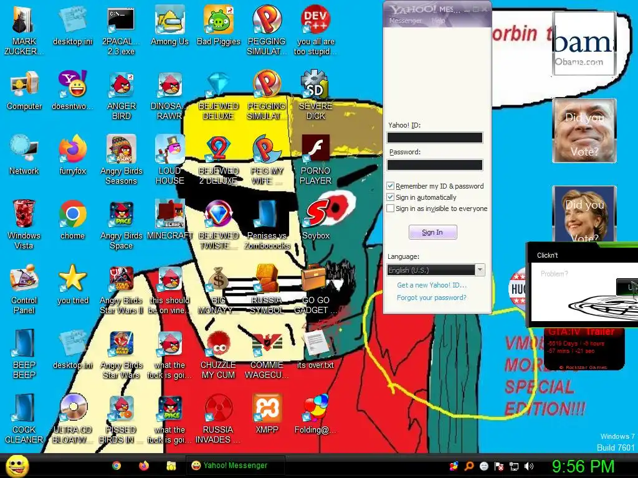Launch Chrome from the taskbar

117,466
